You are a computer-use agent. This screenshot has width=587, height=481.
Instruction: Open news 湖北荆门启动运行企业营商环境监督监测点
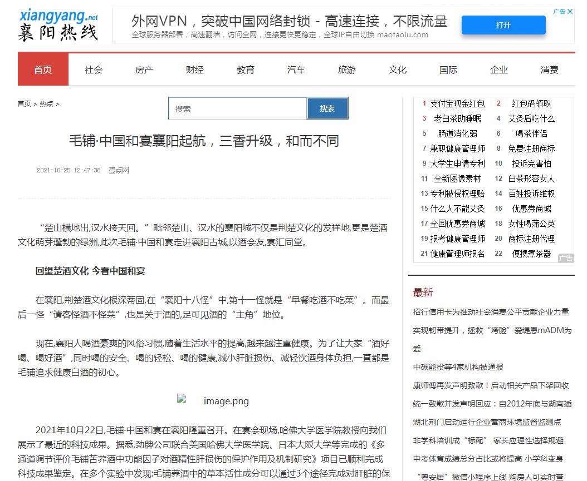coord(487,422)
